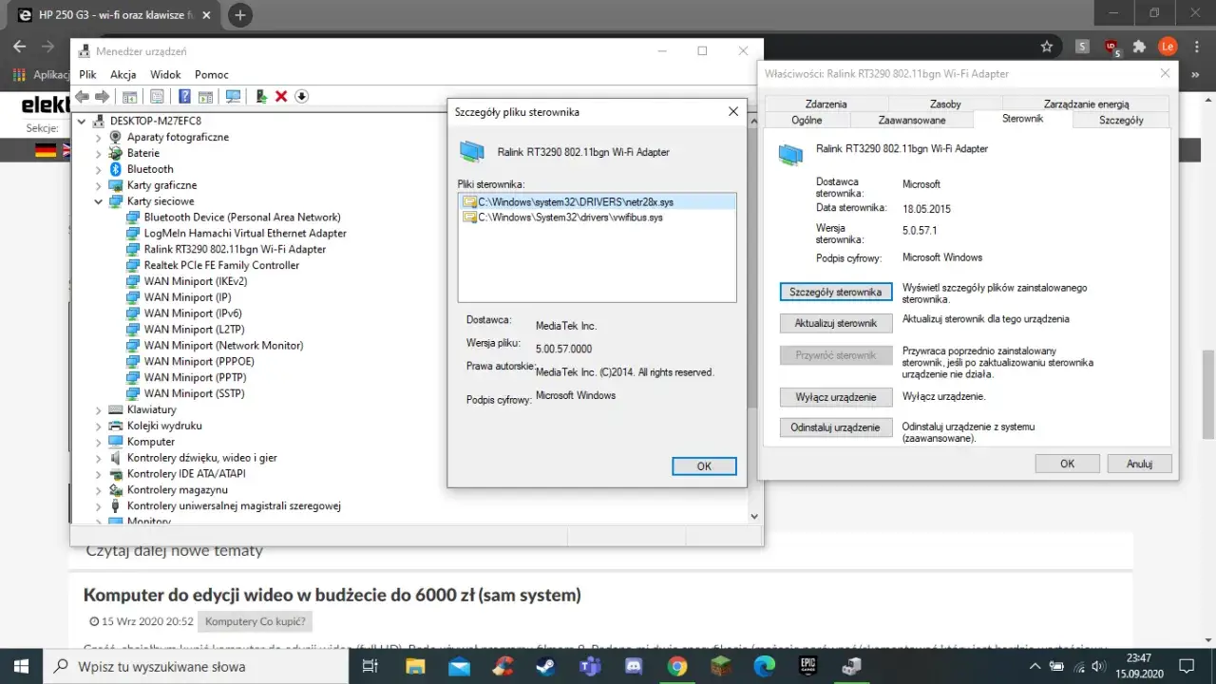The height and width of the screenshot is (684, 1216).
Task: Switch to the Zaawansowane tab
Action: [913, 120]
